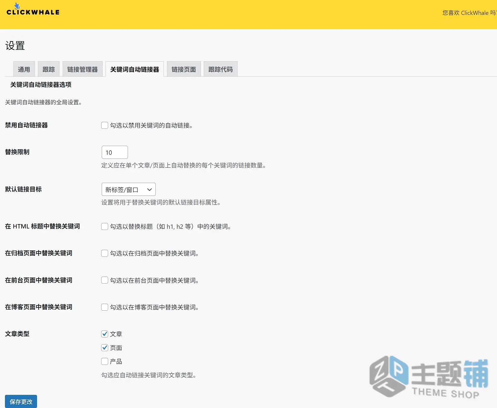Click the 关键词自动链接器的全局设置 text
Screen dimensions: 497x408
point(43,102)
